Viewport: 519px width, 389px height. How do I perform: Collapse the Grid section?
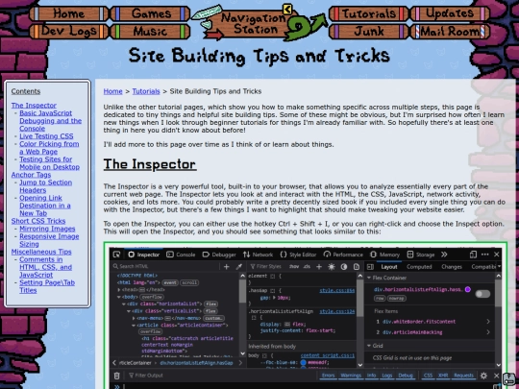(x=369, y=346)
